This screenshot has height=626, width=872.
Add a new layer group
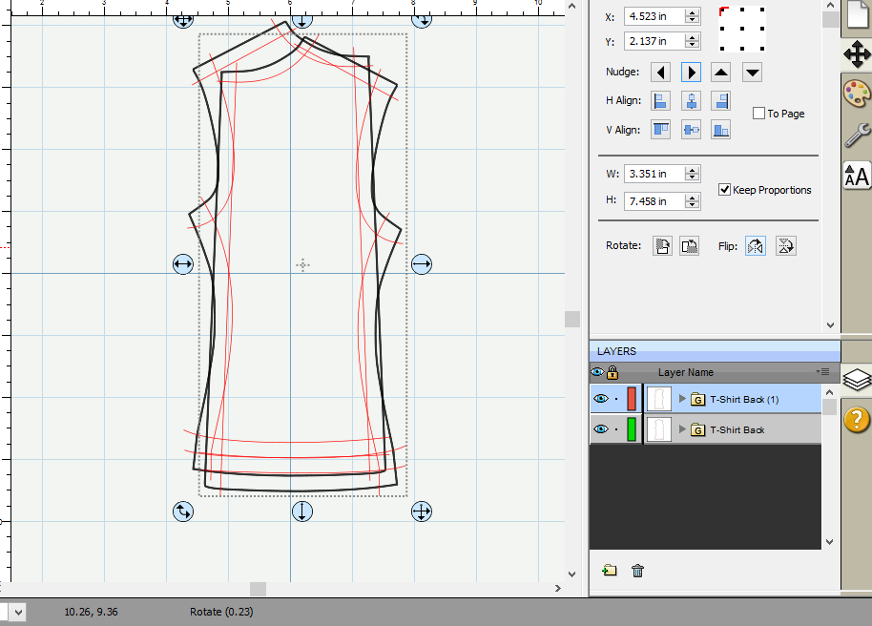tap(610, 571)
